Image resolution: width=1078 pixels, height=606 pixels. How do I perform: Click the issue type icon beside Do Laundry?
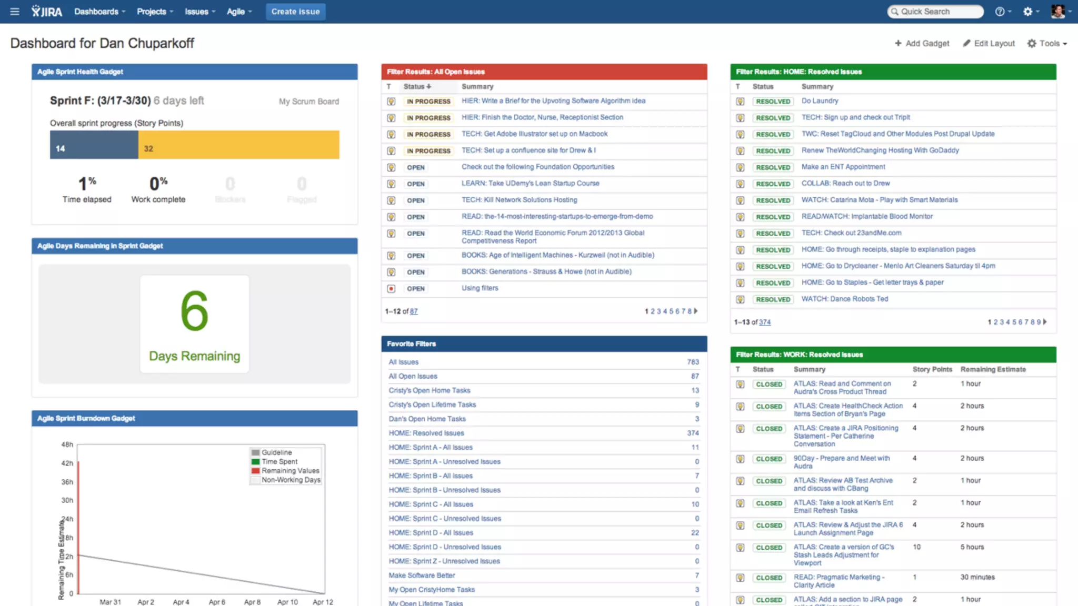click(x=740, y=101)
